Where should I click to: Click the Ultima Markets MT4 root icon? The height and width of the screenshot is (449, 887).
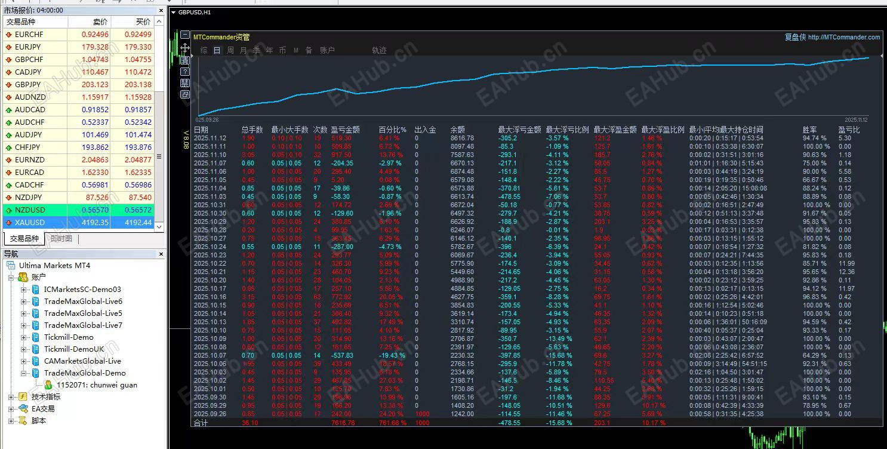tap(11, 265)
